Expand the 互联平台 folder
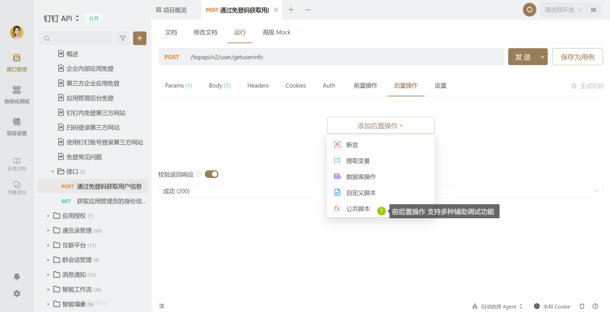Viewport: 610px width, 312px height. coord(48,245)
